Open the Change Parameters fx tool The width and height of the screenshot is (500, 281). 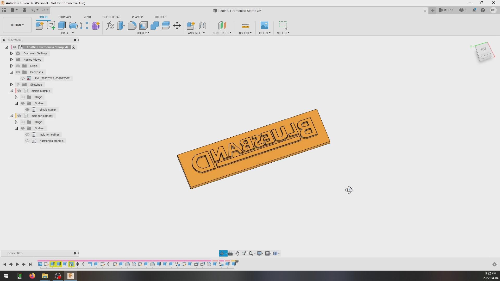point(110,25)
